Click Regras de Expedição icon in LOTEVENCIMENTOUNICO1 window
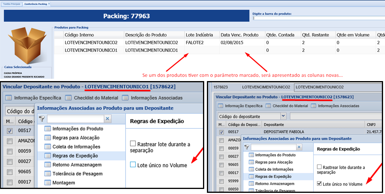 coord(48,156)
